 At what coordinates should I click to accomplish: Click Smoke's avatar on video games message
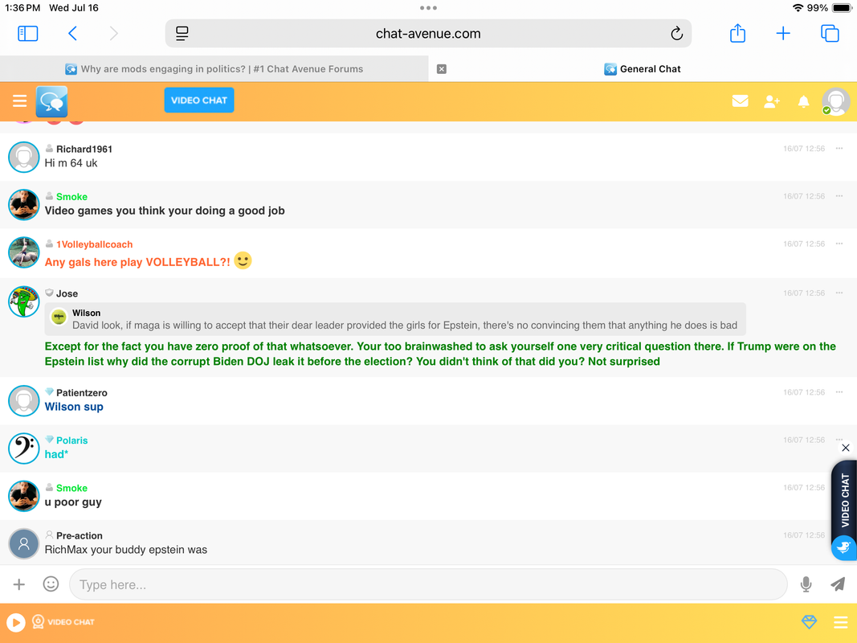24,204
